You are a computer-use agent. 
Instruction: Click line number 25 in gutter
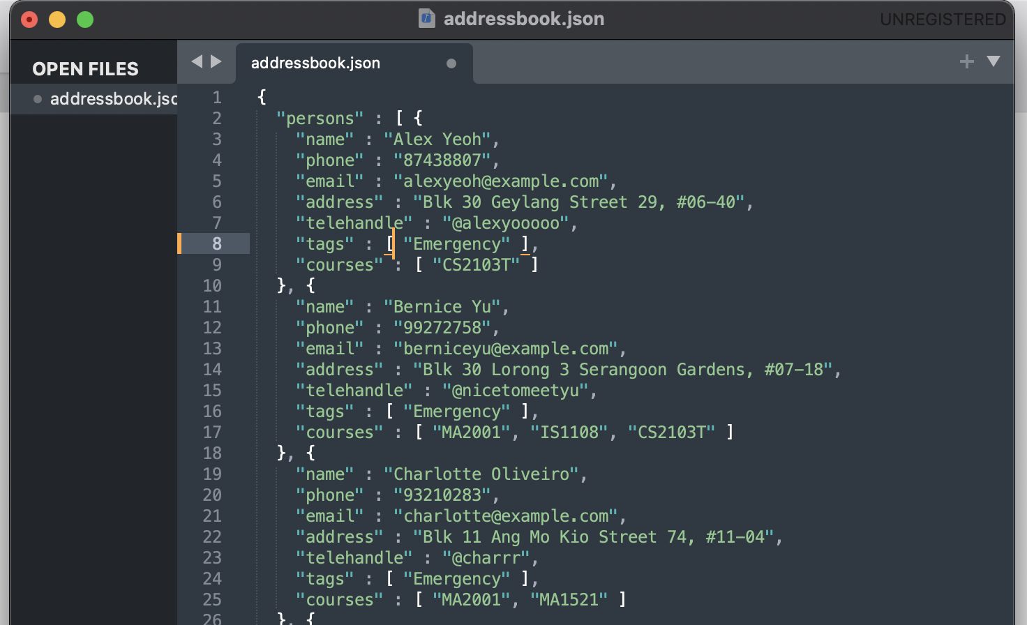212,599
